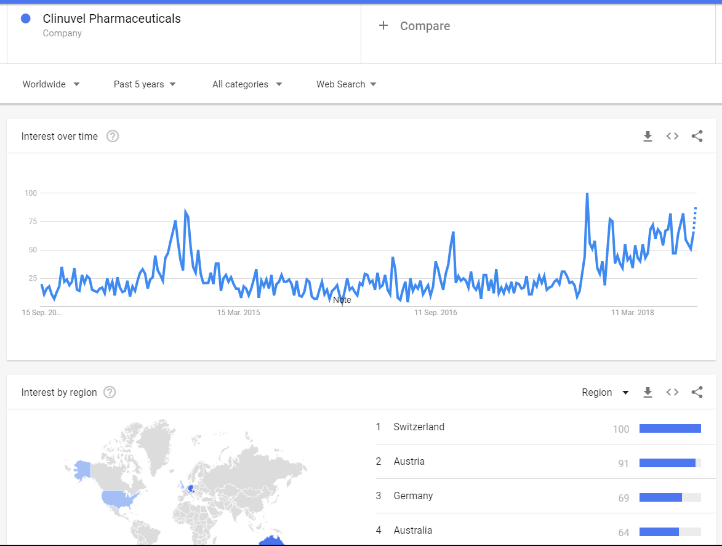
Task: Click the Note marker on the chart
Action: [342, 300]
